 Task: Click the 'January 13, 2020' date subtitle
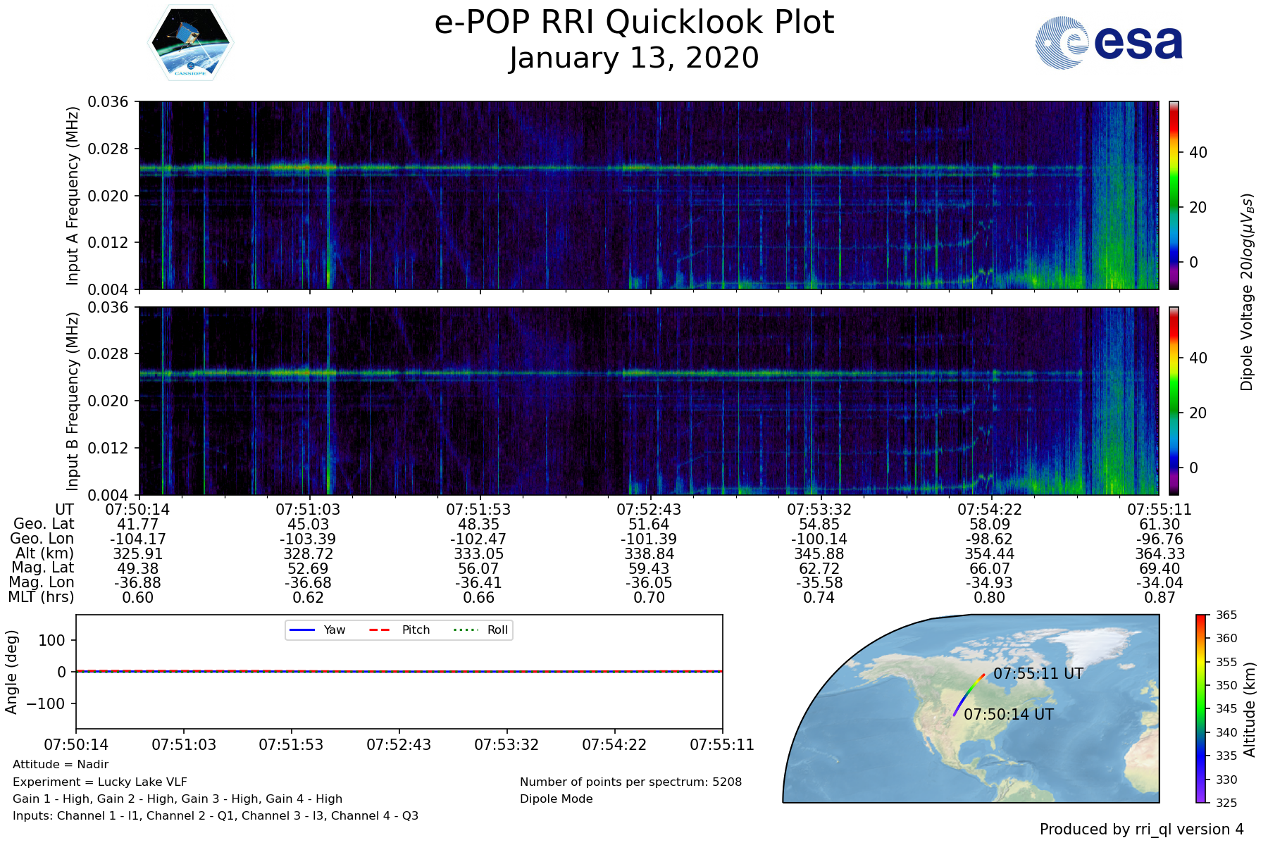click(634, 58)
